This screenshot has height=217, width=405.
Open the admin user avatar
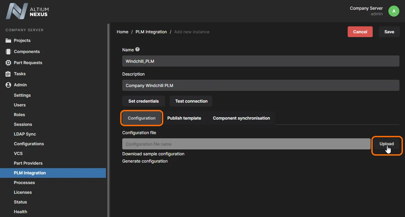coord(394,11)
